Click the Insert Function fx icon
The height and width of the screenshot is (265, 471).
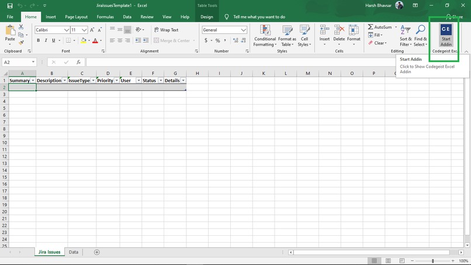click(x=78, y=62)
